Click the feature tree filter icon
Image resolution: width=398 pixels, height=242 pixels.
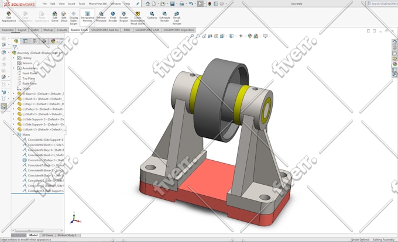tap(15, 47)
